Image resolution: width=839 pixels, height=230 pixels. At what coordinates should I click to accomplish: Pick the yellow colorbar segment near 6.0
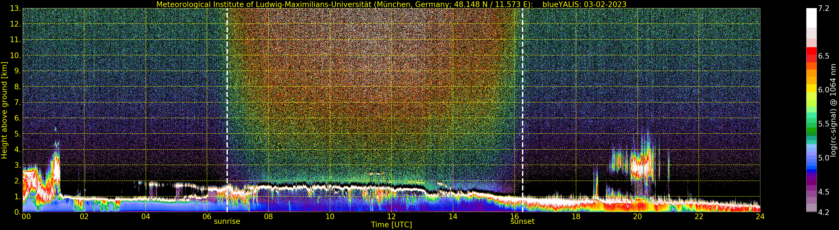tap(811, 88)
